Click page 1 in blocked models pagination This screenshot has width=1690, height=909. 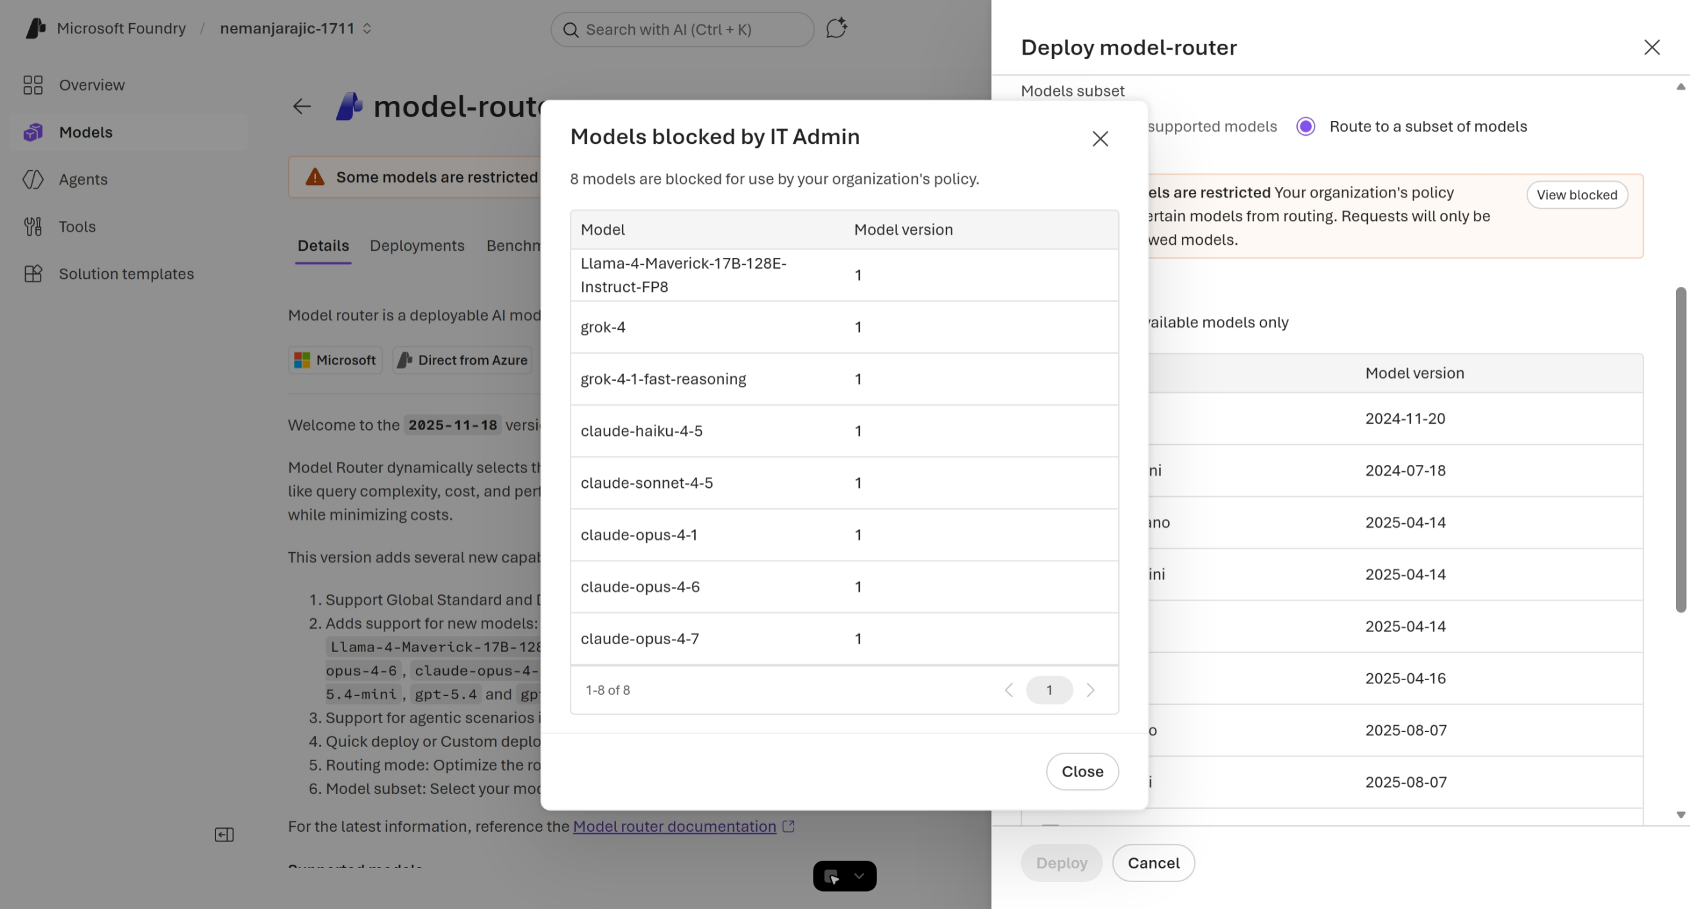point(1049,690)
